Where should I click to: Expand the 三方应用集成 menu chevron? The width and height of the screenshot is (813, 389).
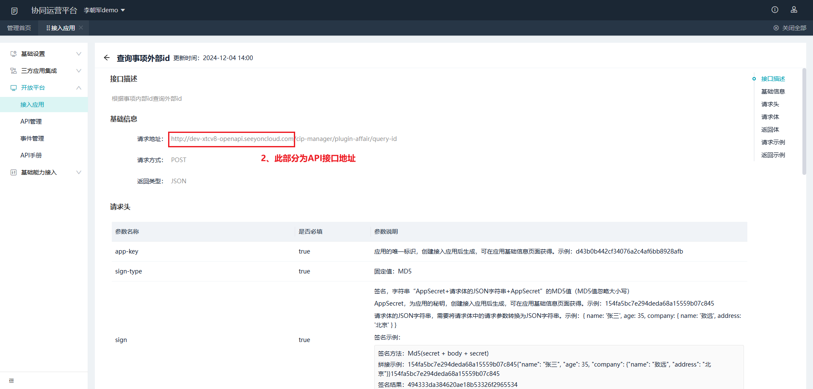click(x=79, y=71)
